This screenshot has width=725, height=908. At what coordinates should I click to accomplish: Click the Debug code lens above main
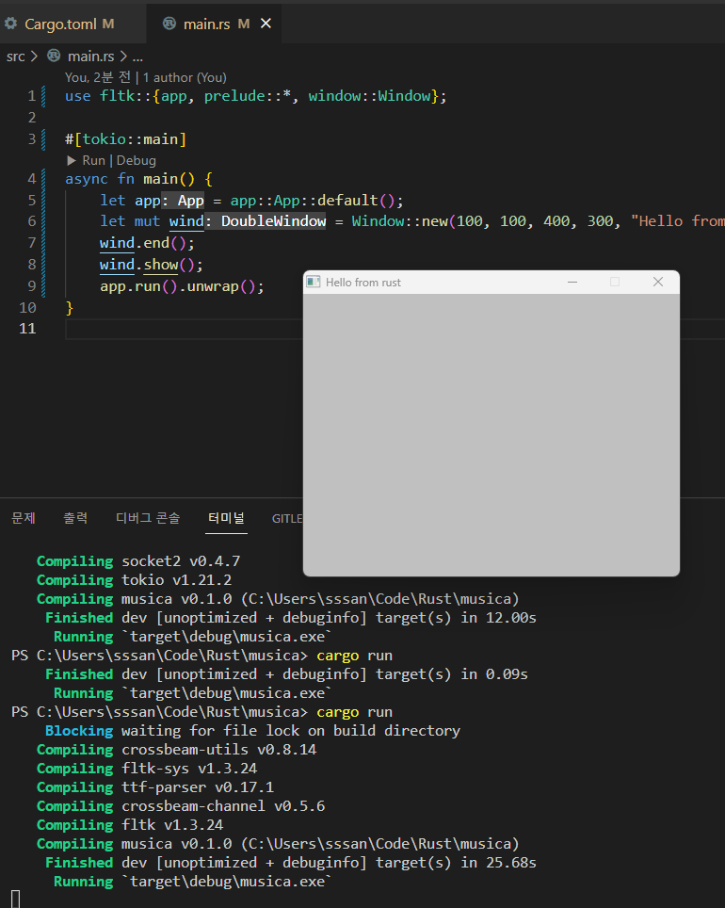click(137, 160)
